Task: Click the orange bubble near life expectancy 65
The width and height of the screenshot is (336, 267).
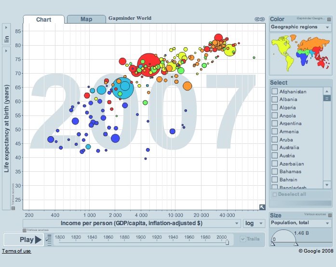Action: coord(188,86)
